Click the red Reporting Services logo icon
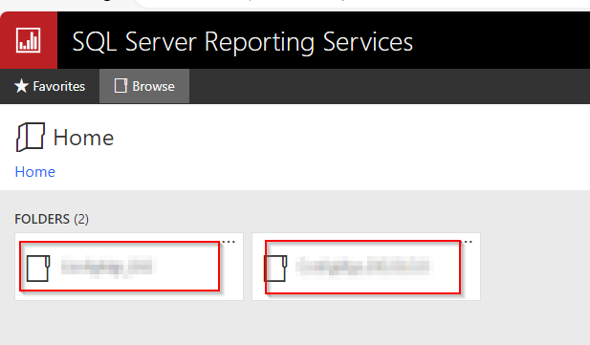 pyautogui.click(x=29, y=40)
